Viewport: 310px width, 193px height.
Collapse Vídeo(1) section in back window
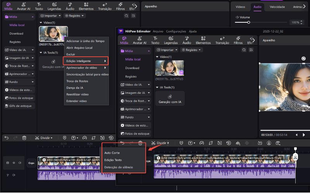pos(41,23)
